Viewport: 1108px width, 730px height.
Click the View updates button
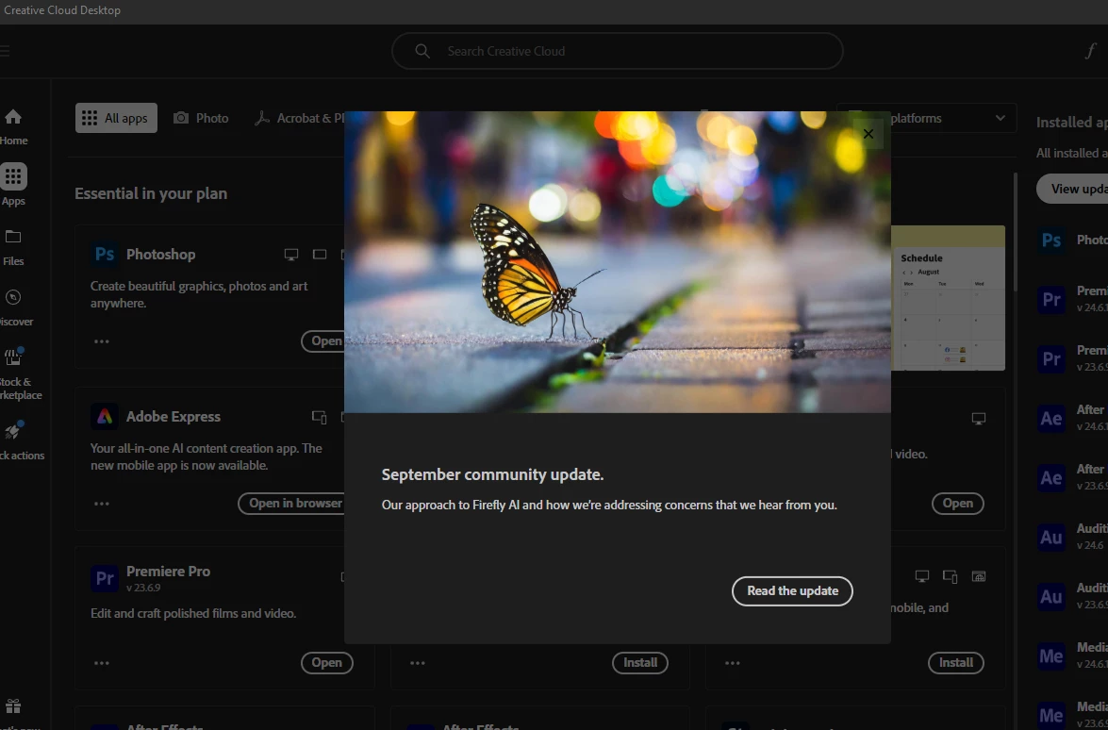click(x=1072, y=189)
